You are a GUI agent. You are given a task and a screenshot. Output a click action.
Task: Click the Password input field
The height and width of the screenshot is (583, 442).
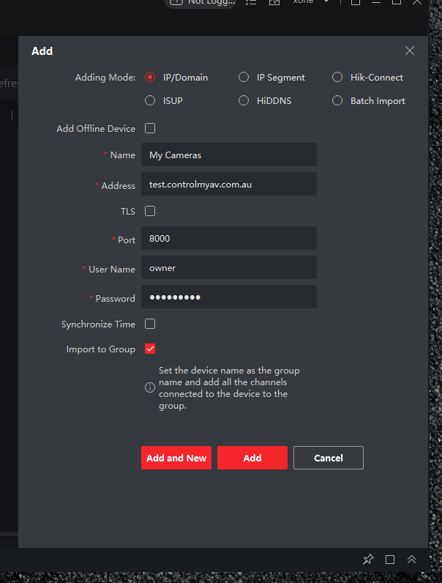pos(229,297)
